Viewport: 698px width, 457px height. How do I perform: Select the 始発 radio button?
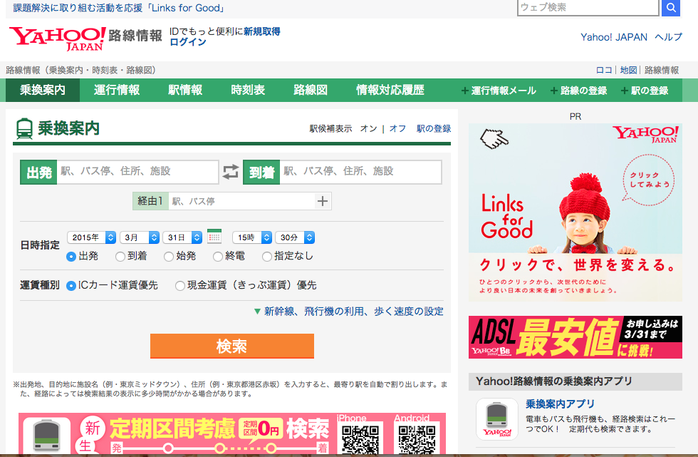click(169, 257)
